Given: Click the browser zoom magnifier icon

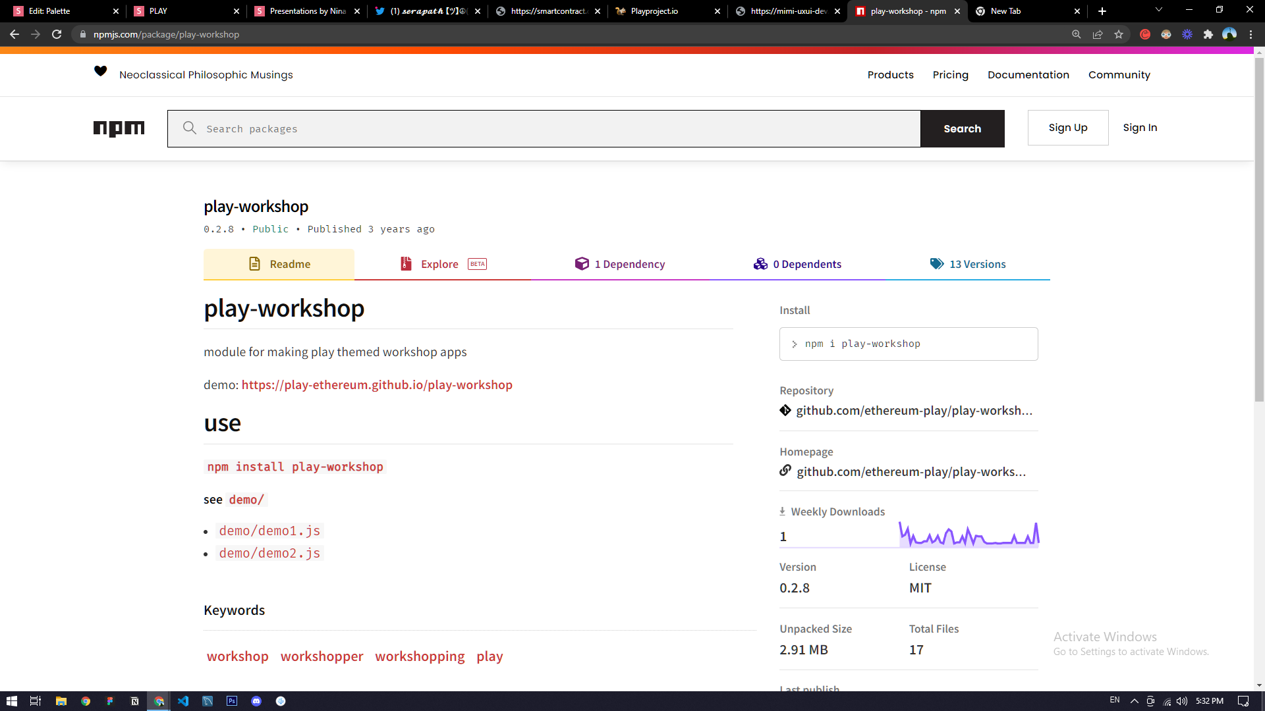Looking at the screenshot, I should [x=1077, y=34].
